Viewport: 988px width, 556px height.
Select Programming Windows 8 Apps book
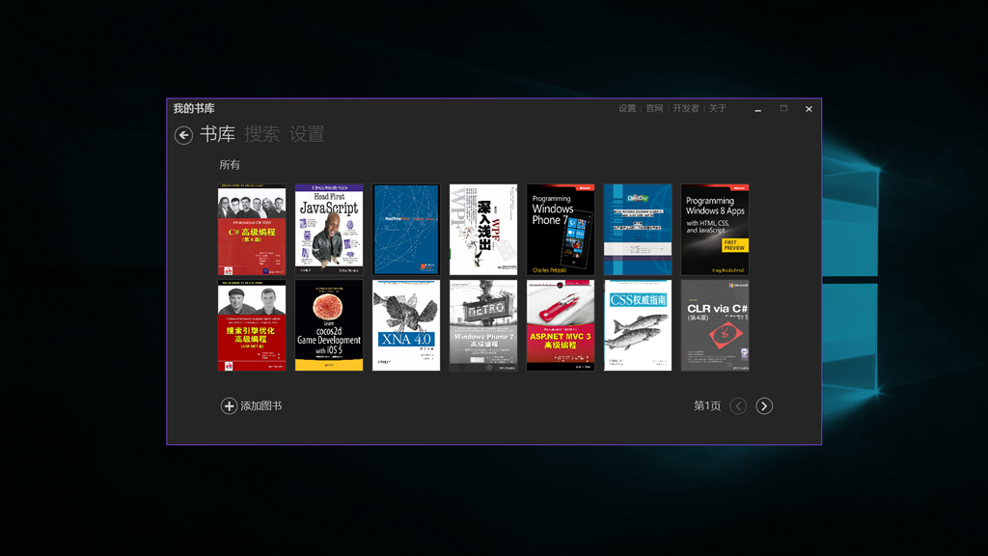coord(715,230)
